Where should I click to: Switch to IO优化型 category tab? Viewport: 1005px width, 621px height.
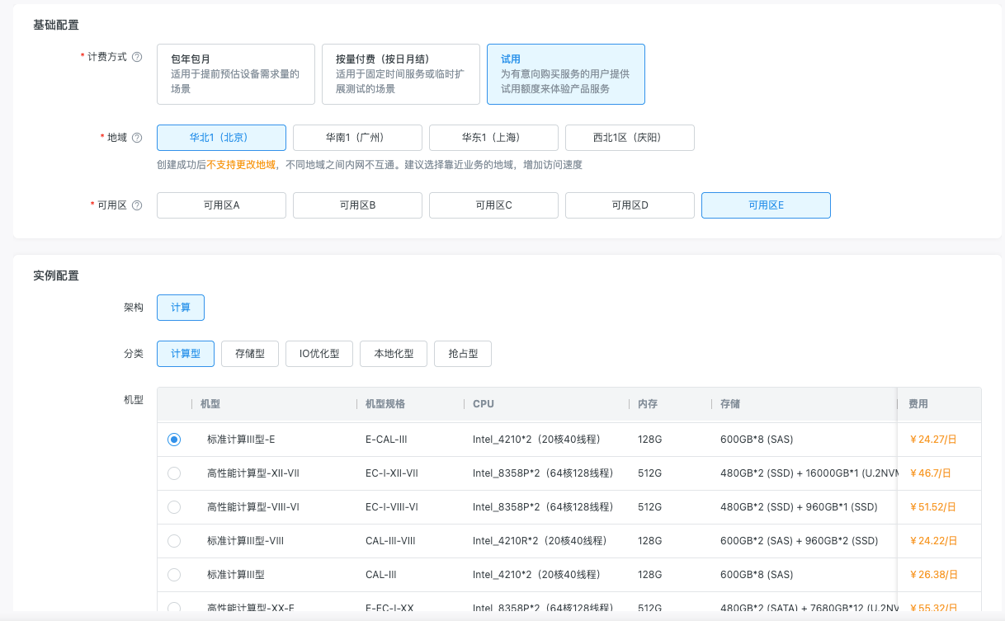[x=319, y=354]
